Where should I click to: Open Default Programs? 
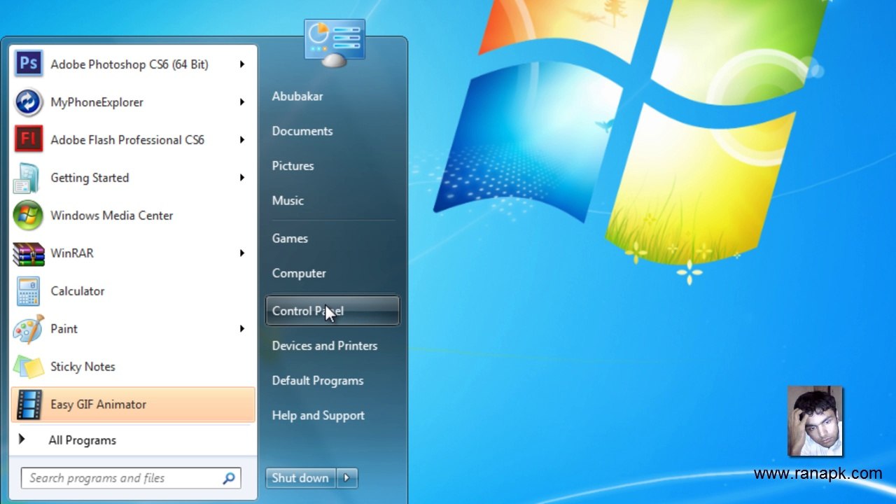pos(318,381)
